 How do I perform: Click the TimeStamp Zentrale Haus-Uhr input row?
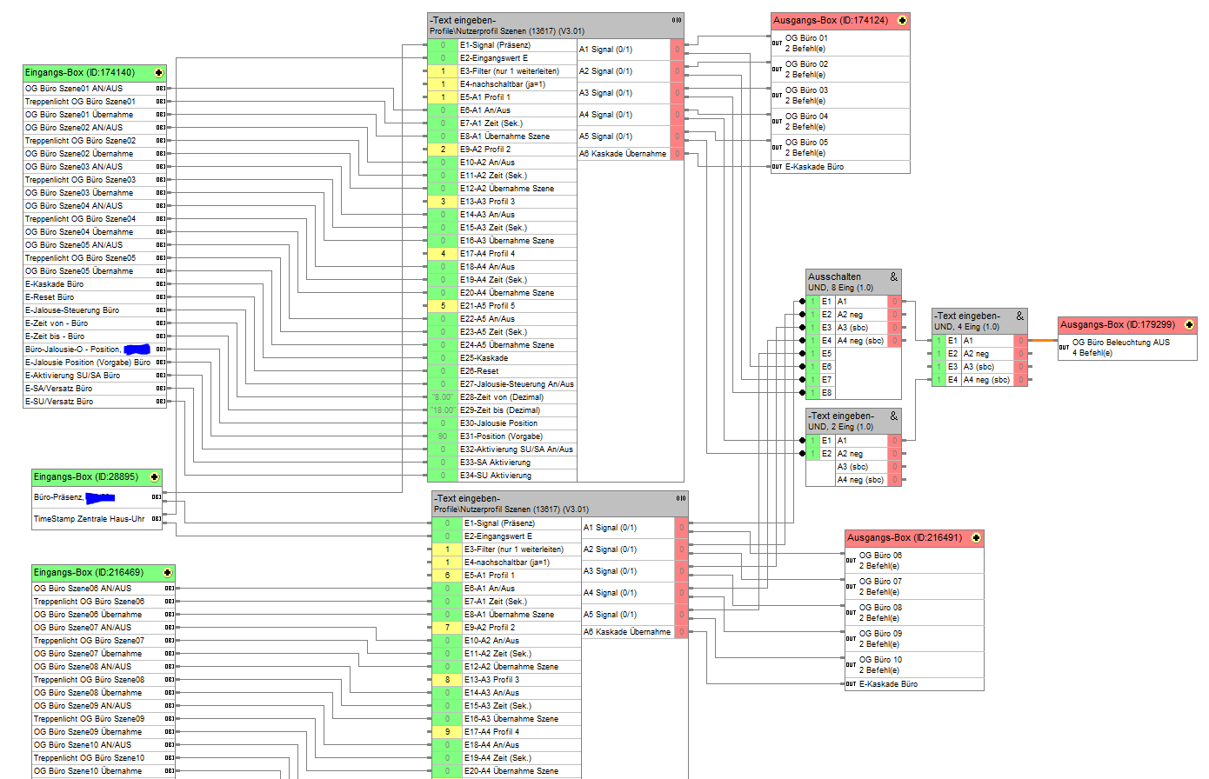[89, 519]
